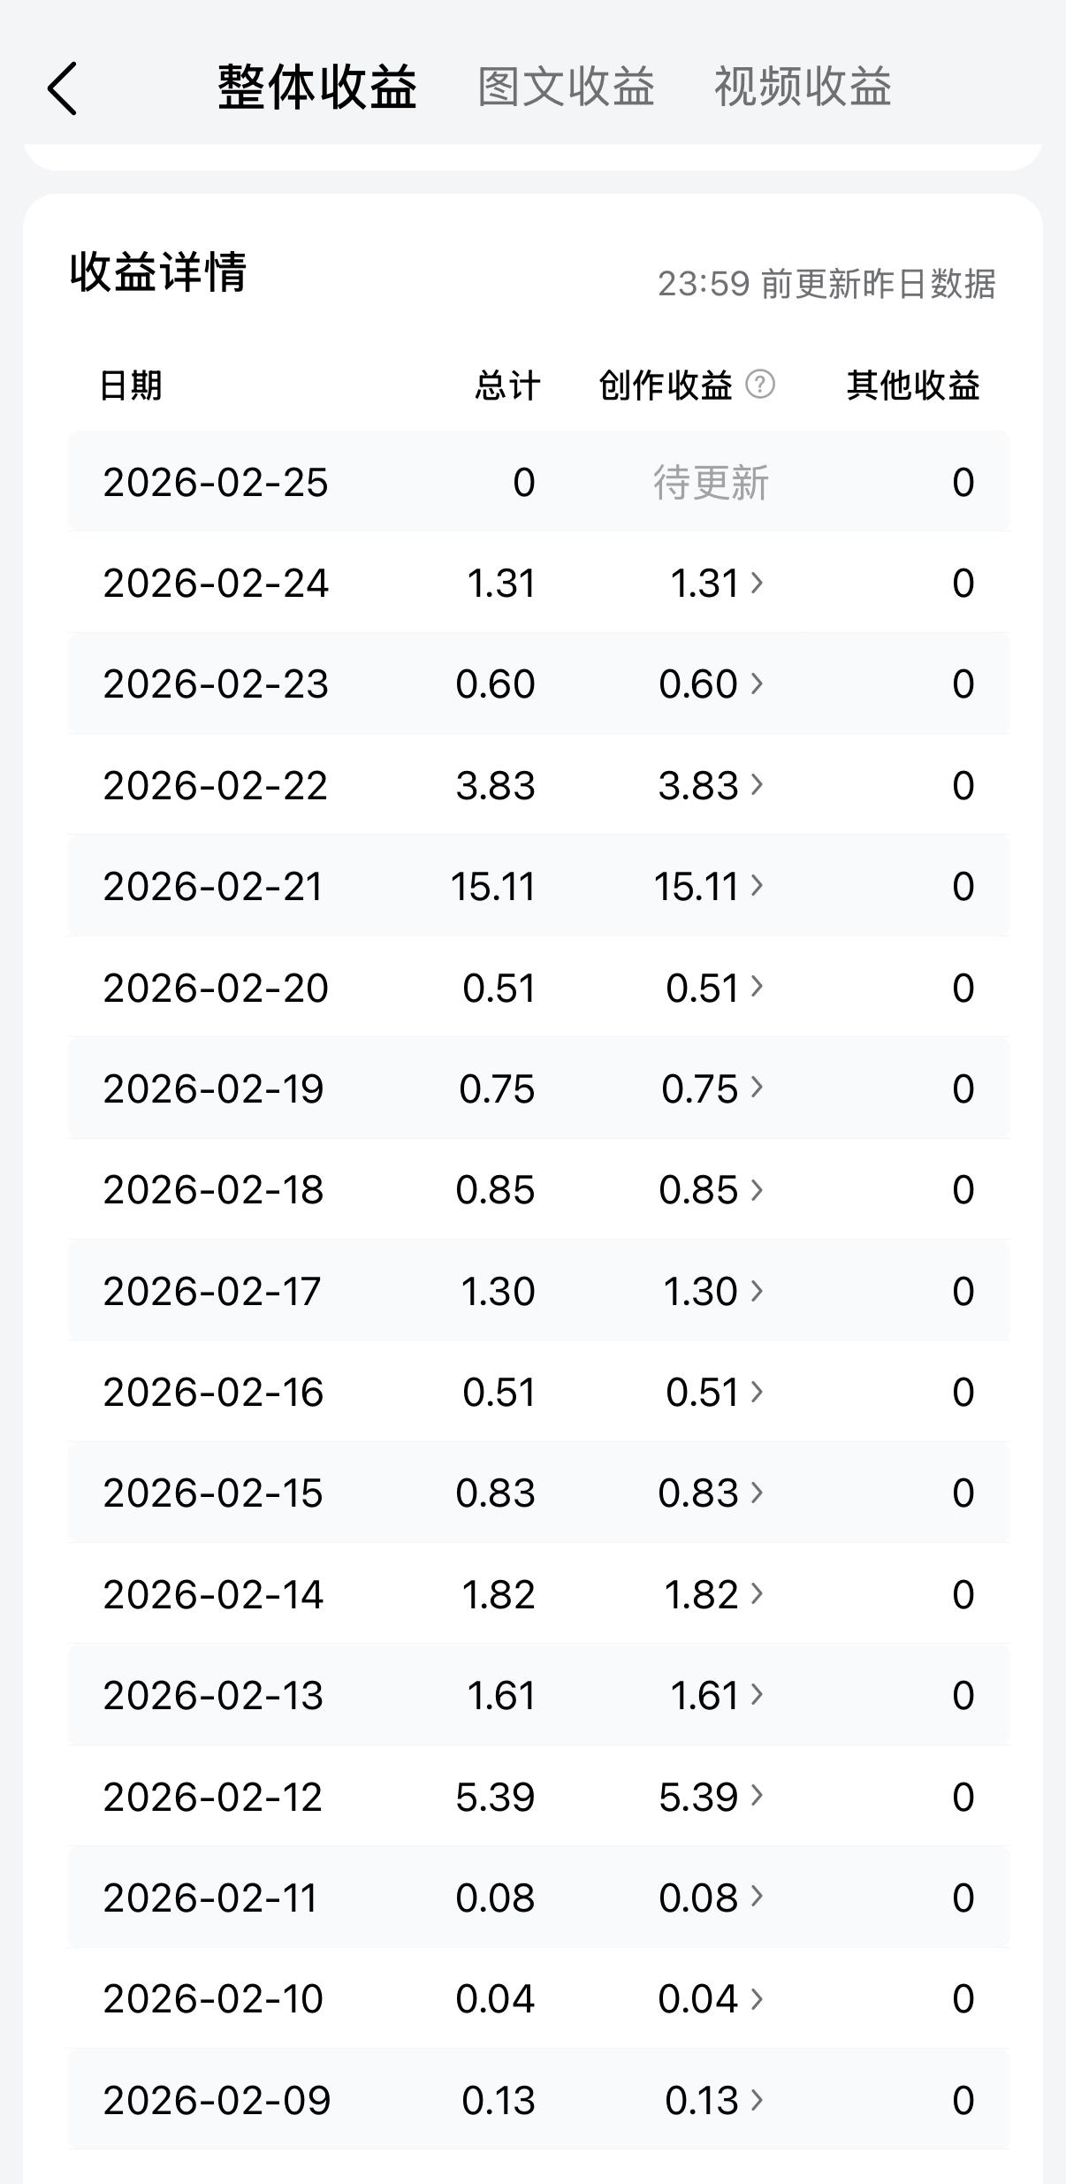Select the 2026-02-20 date row

[x=538, y=987]
